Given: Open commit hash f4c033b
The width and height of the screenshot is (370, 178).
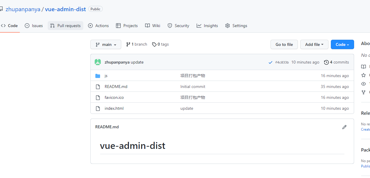Looking at the screenshot, I should tap(282, 62).
